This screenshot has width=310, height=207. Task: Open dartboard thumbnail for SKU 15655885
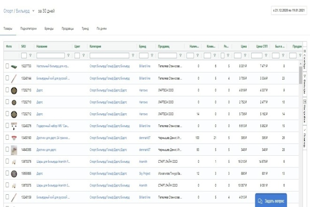tap(14, 174)
